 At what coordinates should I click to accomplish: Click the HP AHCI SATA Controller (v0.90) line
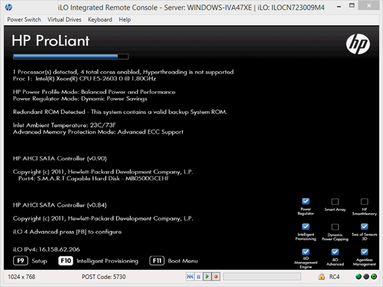point(60,159)
